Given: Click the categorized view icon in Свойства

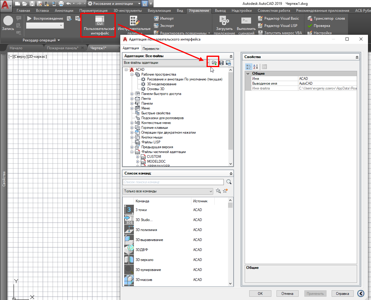Looking at the screenshot, I should [x=249, y=67].
